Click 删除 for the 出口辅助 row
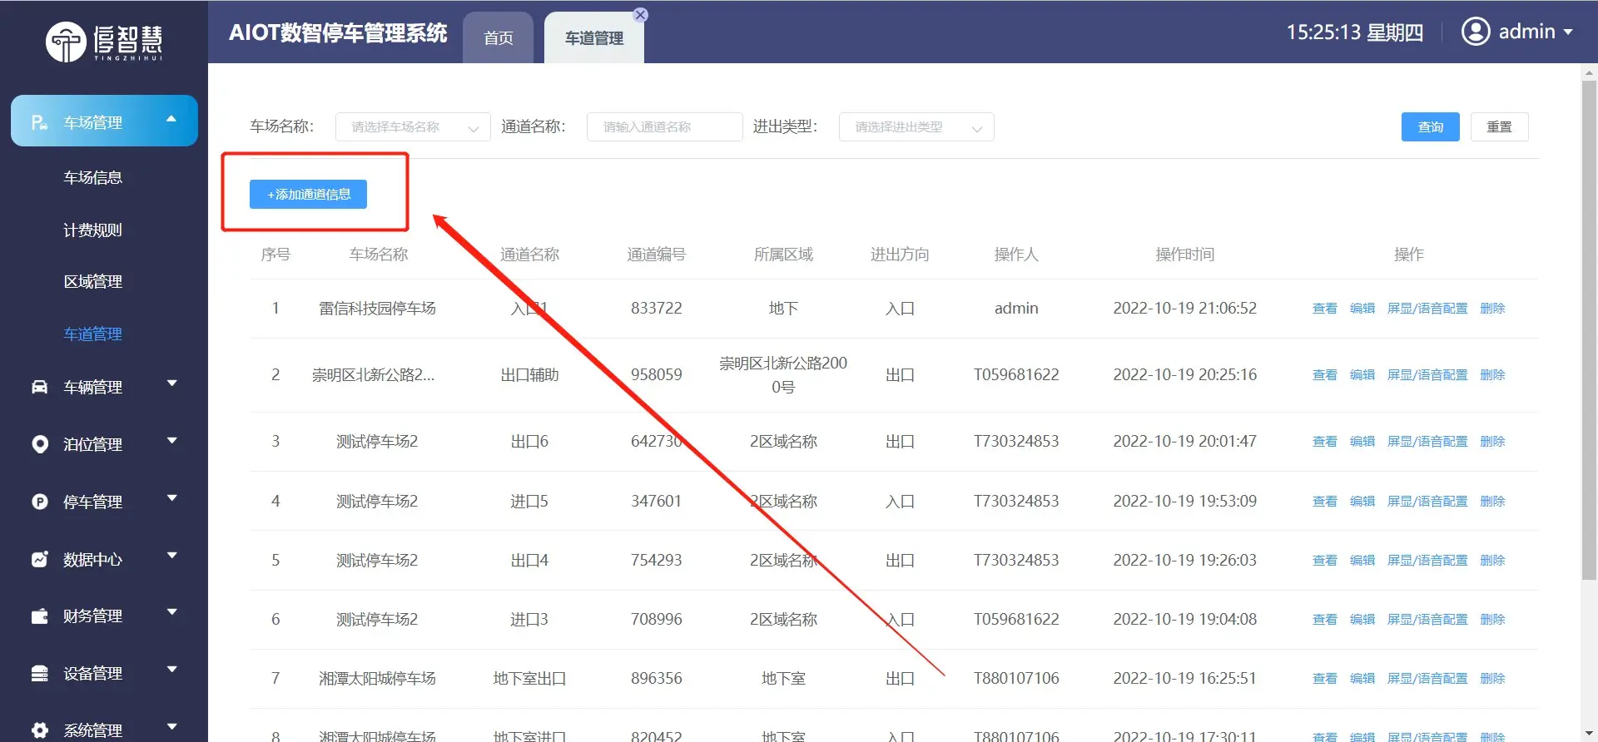Screen dimensions: 1598x742 point(1492,374)
